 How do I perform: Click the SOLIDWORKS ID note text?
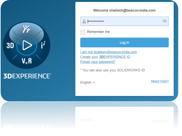pos(112,70)
